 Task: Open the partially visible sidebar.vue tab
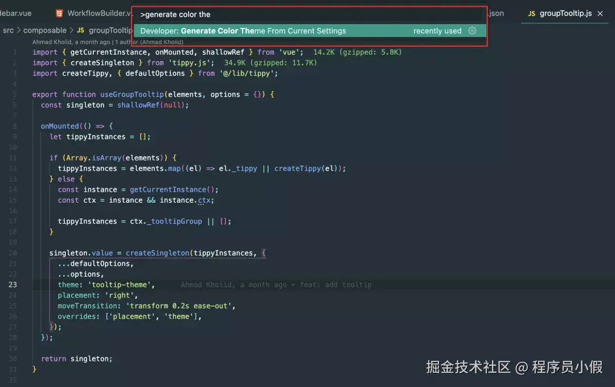coord(15,13)
